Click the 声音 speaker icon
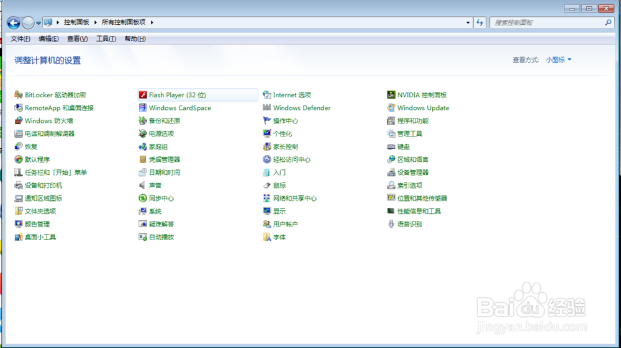Screen dimensions: 621x348 (x=143, y=185)
